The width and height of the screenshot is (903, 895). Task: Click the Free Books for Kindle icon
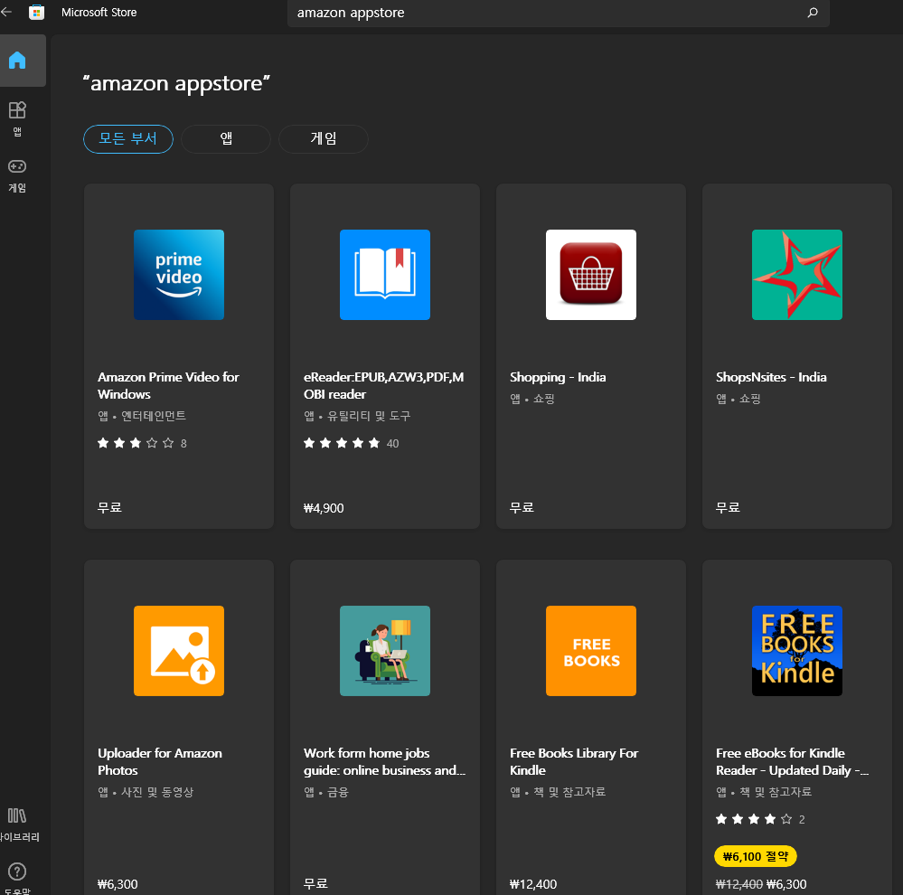pyautogui.click(x=797, y=651)
